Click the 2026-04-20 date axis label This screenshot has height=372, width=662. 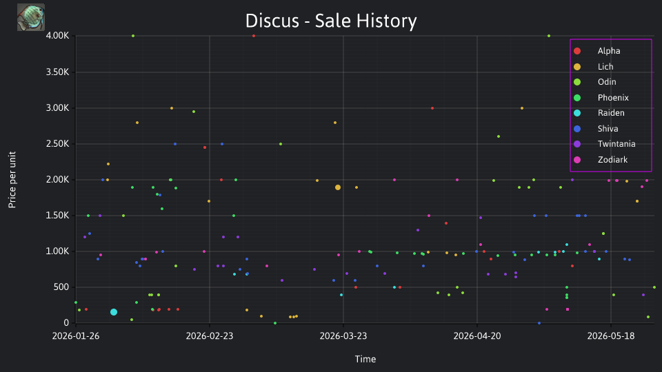[477, 336]
